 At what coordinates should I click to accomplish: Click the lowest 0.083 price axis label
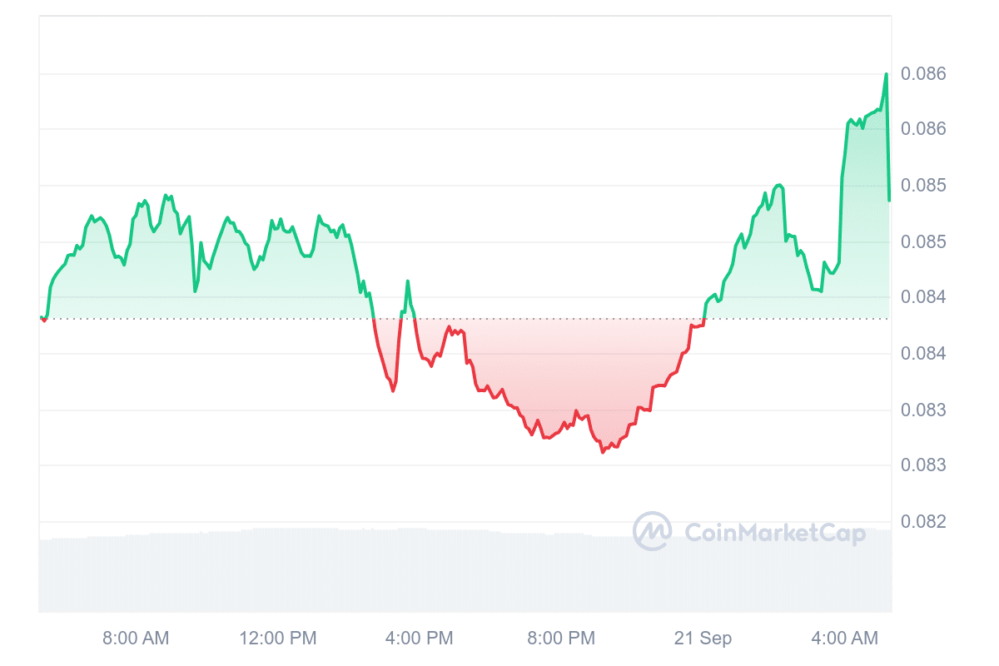point(923,465)
